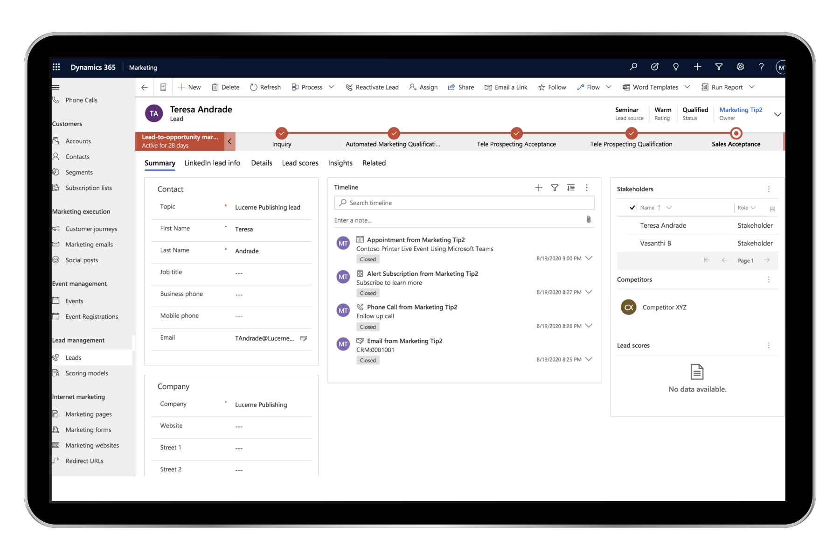Viewport: 840px width, 560px height.
Task: Collapse the Lead-to-opportunity process panel
Action: (229, 141)
